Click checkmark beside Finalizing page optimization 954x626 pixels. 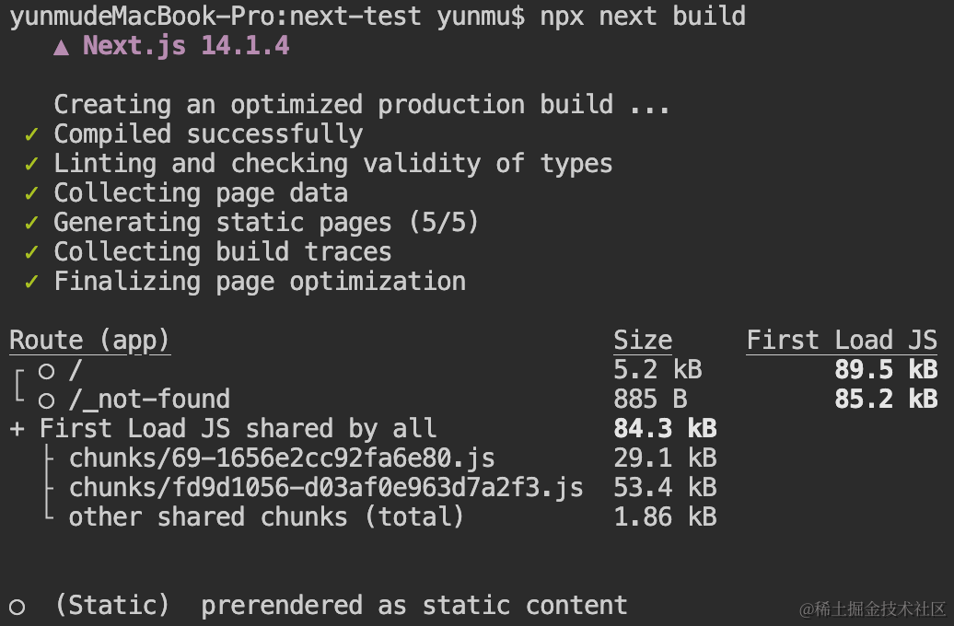31,282
